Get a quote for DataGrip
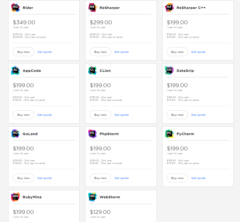The height and width of the screenshot is (222, 240). 198,115
